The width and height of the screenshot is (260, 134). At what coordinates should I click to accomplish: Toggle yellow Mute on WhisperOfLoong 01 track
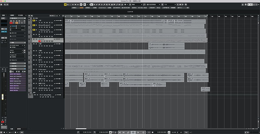tap(34, 25)
